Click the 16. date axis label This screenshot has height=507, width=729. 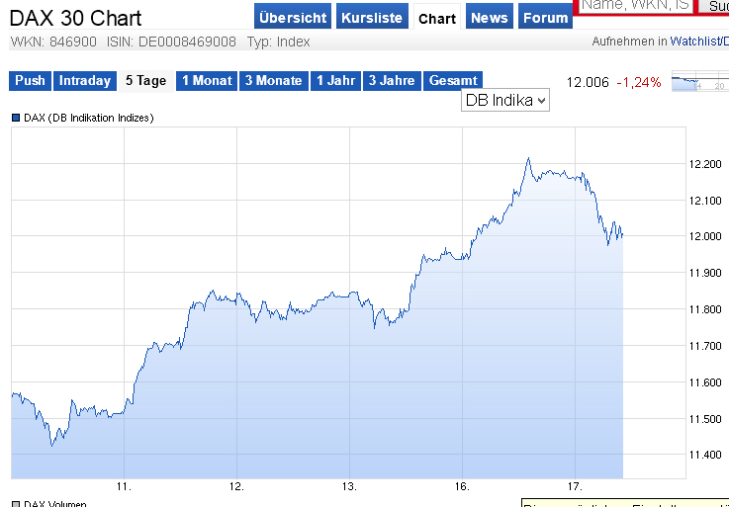coord(462,486)
